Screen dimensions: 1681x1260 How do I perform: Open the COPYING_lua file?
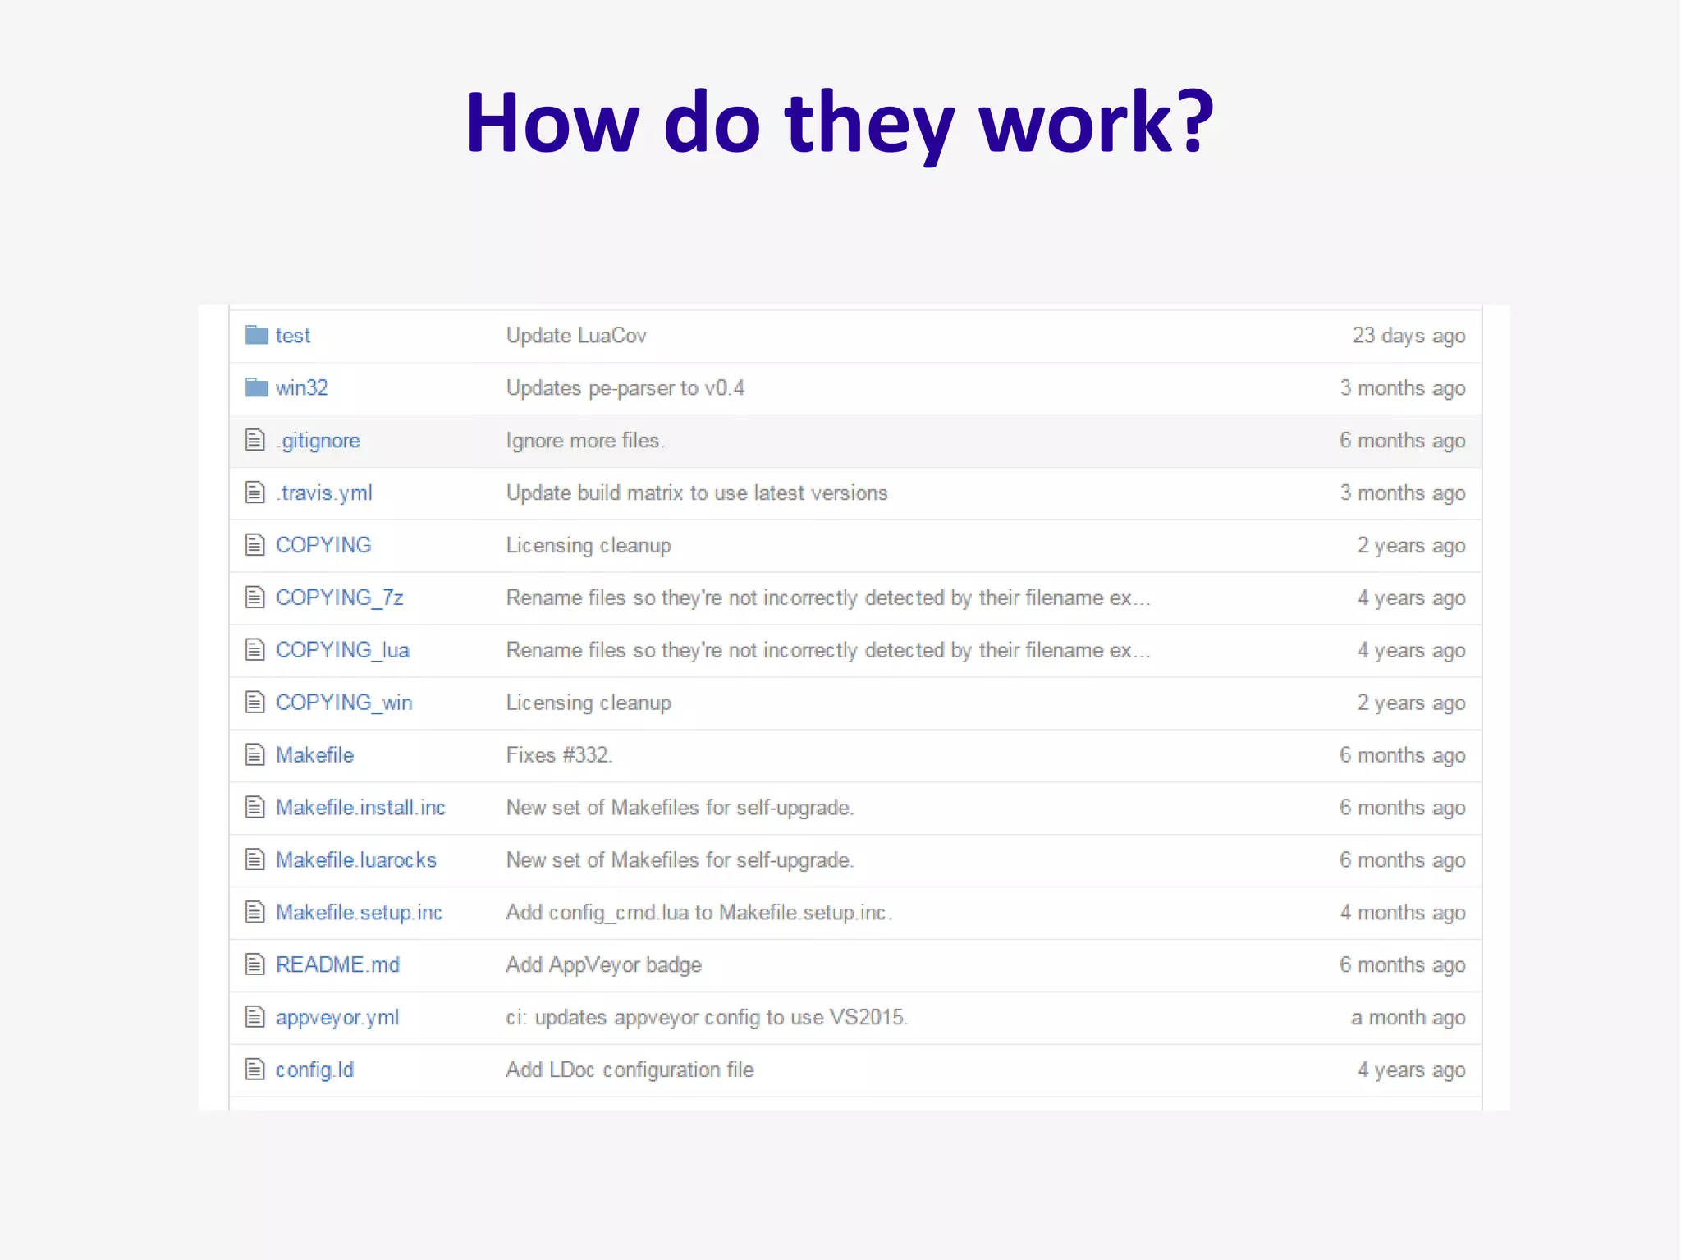coord(342,650)
